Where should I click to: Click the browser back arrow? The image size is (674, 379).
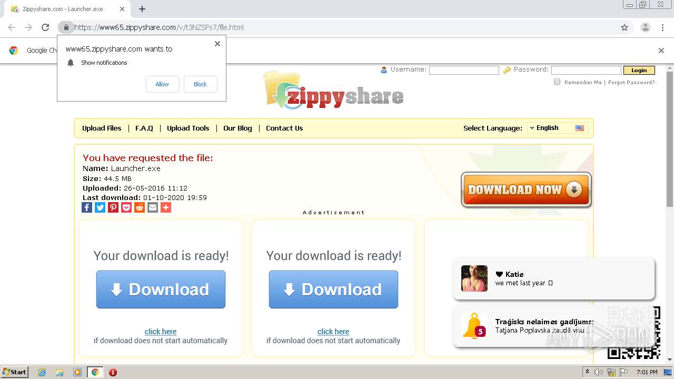(12, 27)
